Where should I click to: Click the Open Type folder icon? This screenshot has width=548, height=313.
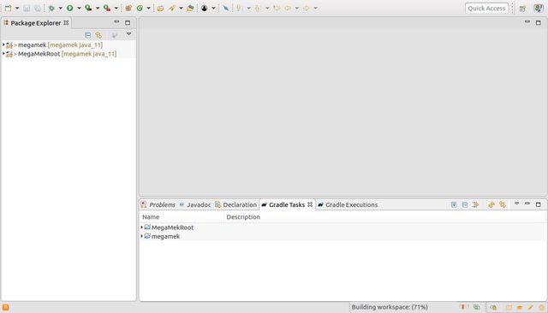[160, 8]
